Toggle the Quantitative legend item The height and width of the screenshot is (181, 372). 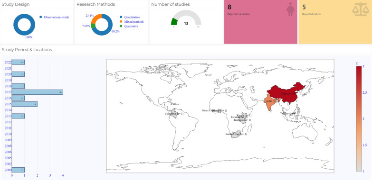(130, 17)
